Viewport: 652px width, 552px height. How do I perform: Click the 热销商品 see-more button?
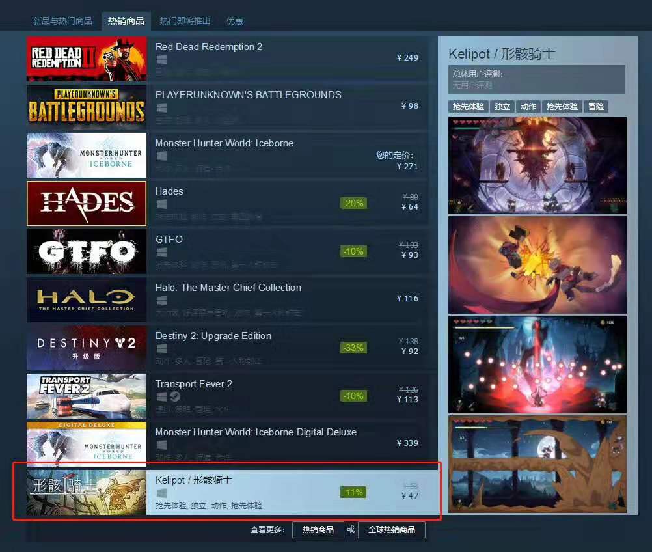318,529
